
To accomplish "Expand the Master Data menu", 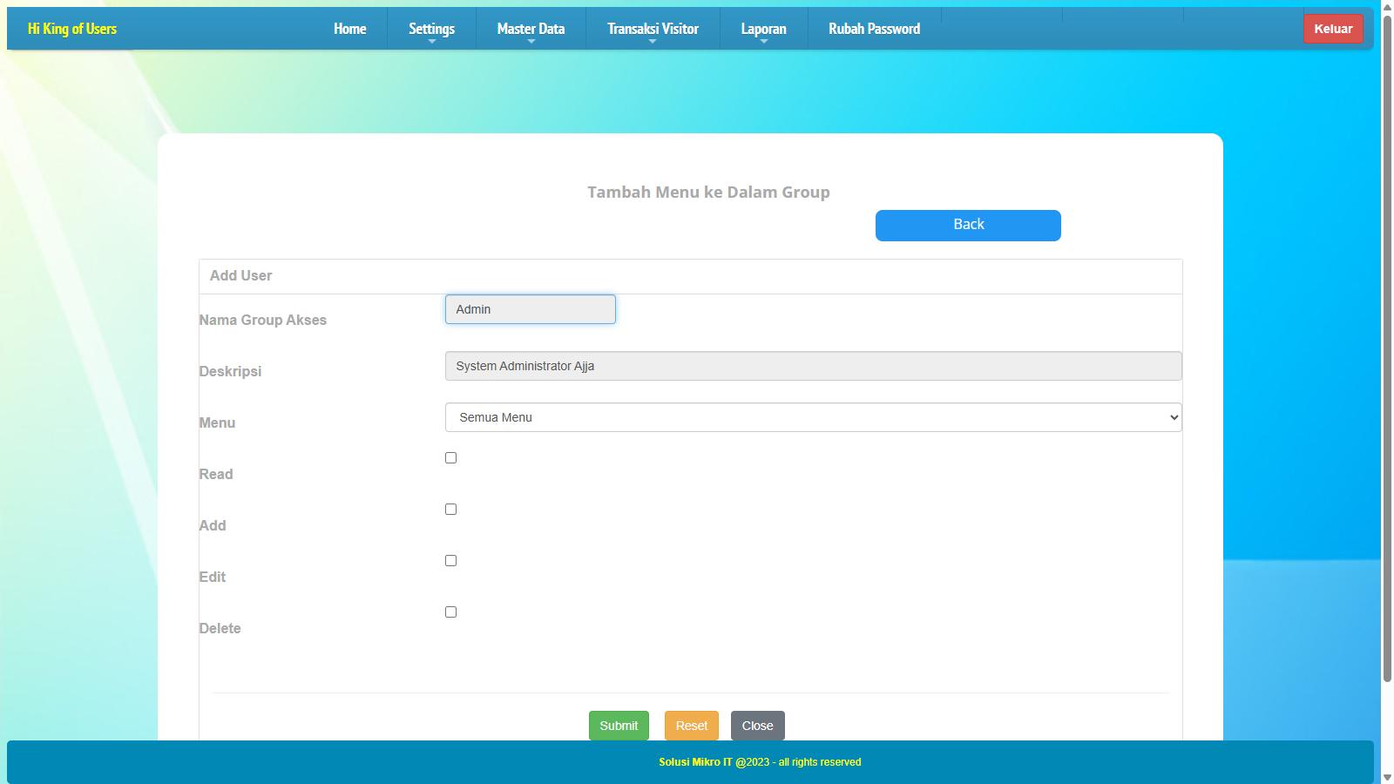I will click(531, 29).
